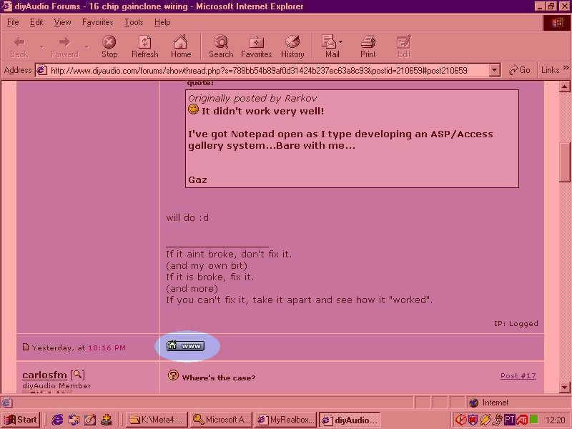Go Back in browser toolbar

click(x=19, y=46)
